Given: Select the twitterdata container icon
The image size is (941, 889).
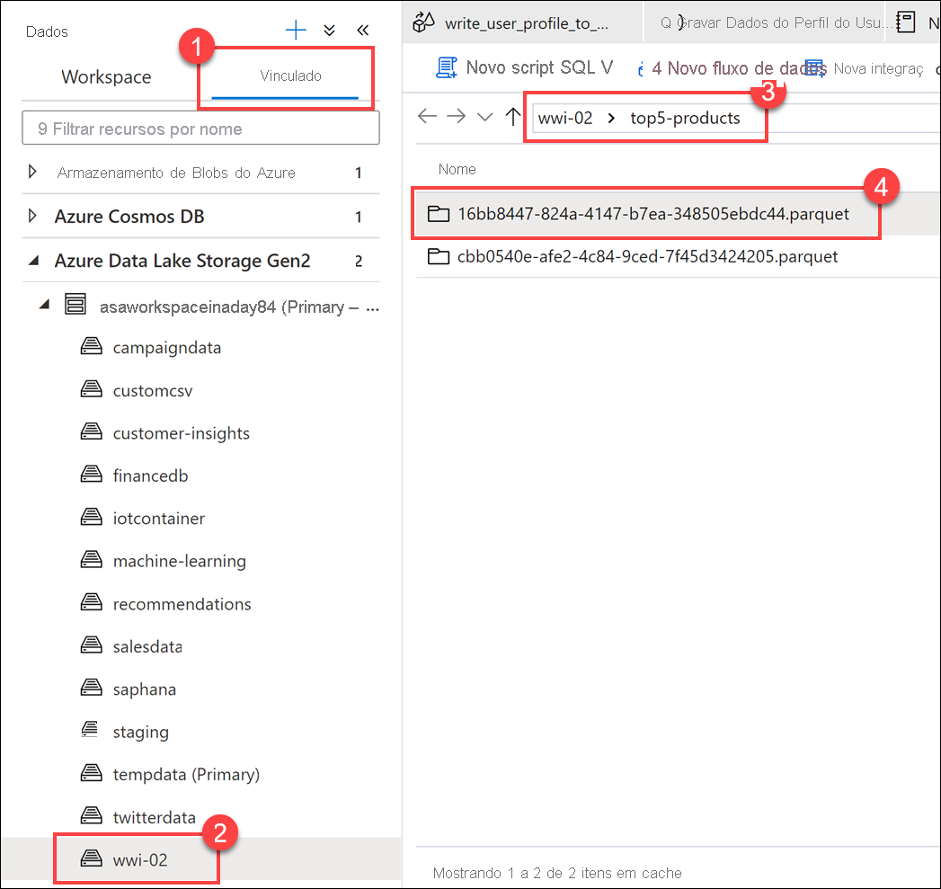Looking at the screenshot, I should (x=91, y=816).
